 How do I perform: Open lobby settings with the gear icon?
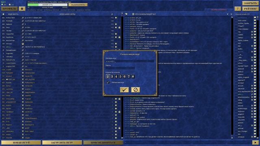22,9
